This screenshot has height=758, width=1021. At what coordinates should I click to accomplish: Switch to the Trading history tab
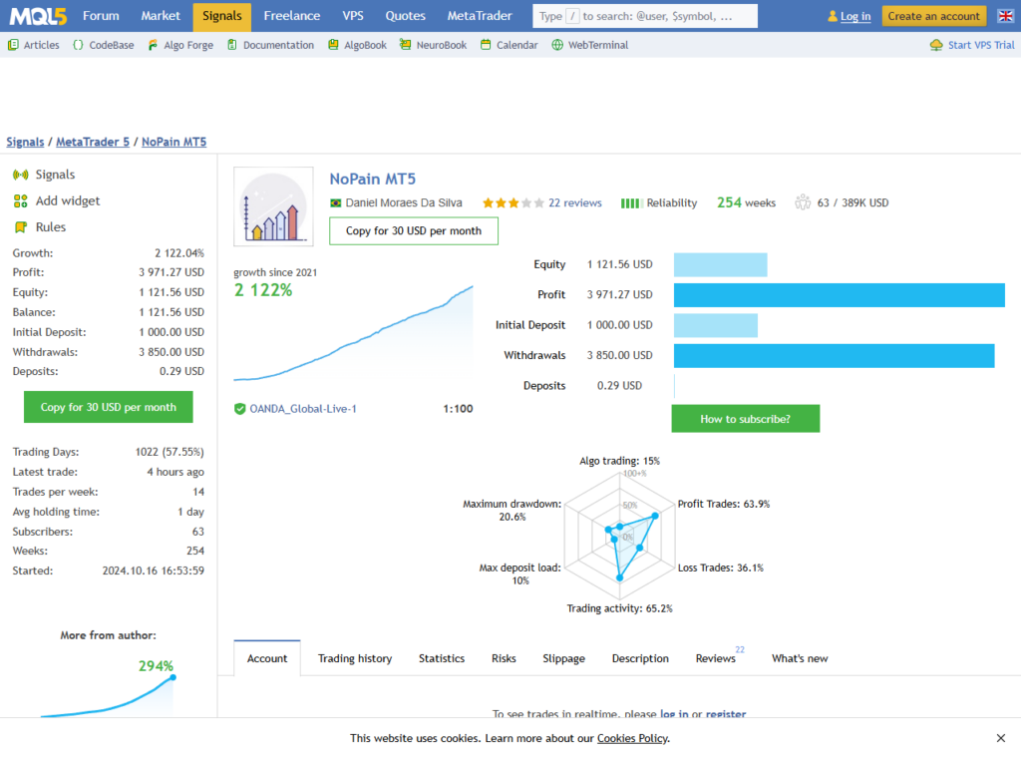[355, 658]
